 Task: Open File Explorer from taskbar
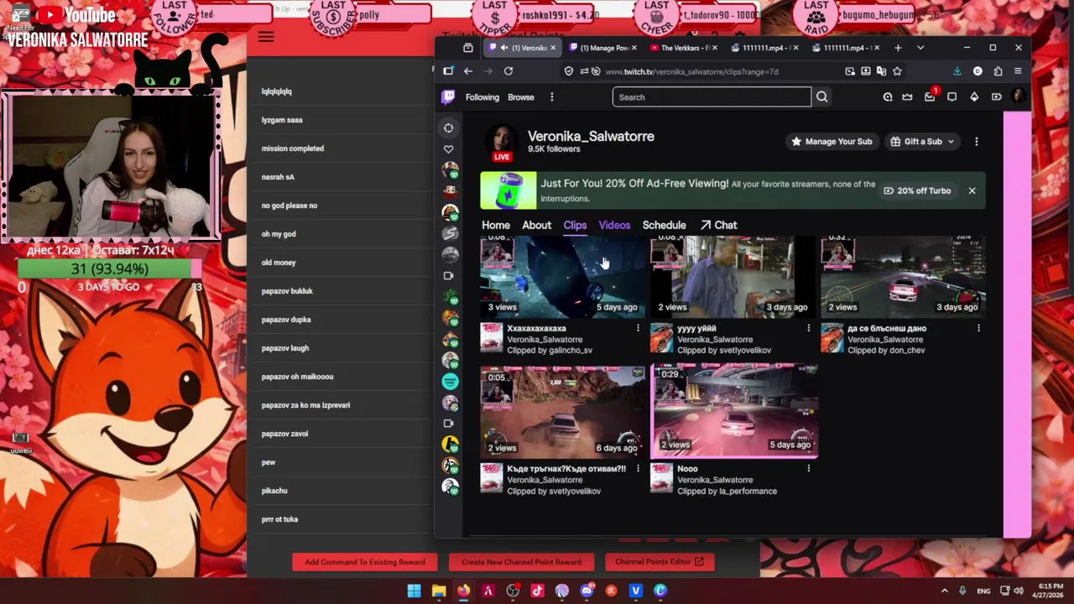click(438, 591)
